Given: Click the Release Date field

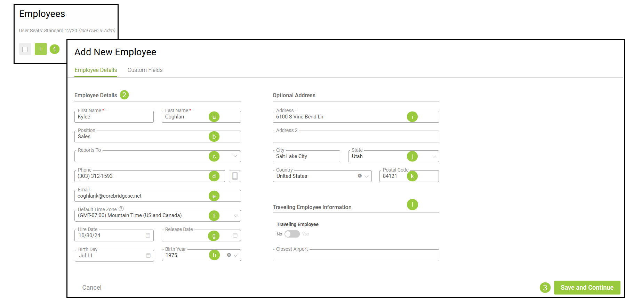Looking at the screenshot, I should (x=201, y=235).
